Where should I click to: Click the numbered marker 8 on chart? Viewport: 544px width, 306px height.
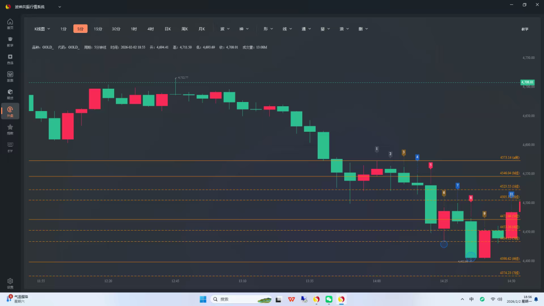coord(471,198)
